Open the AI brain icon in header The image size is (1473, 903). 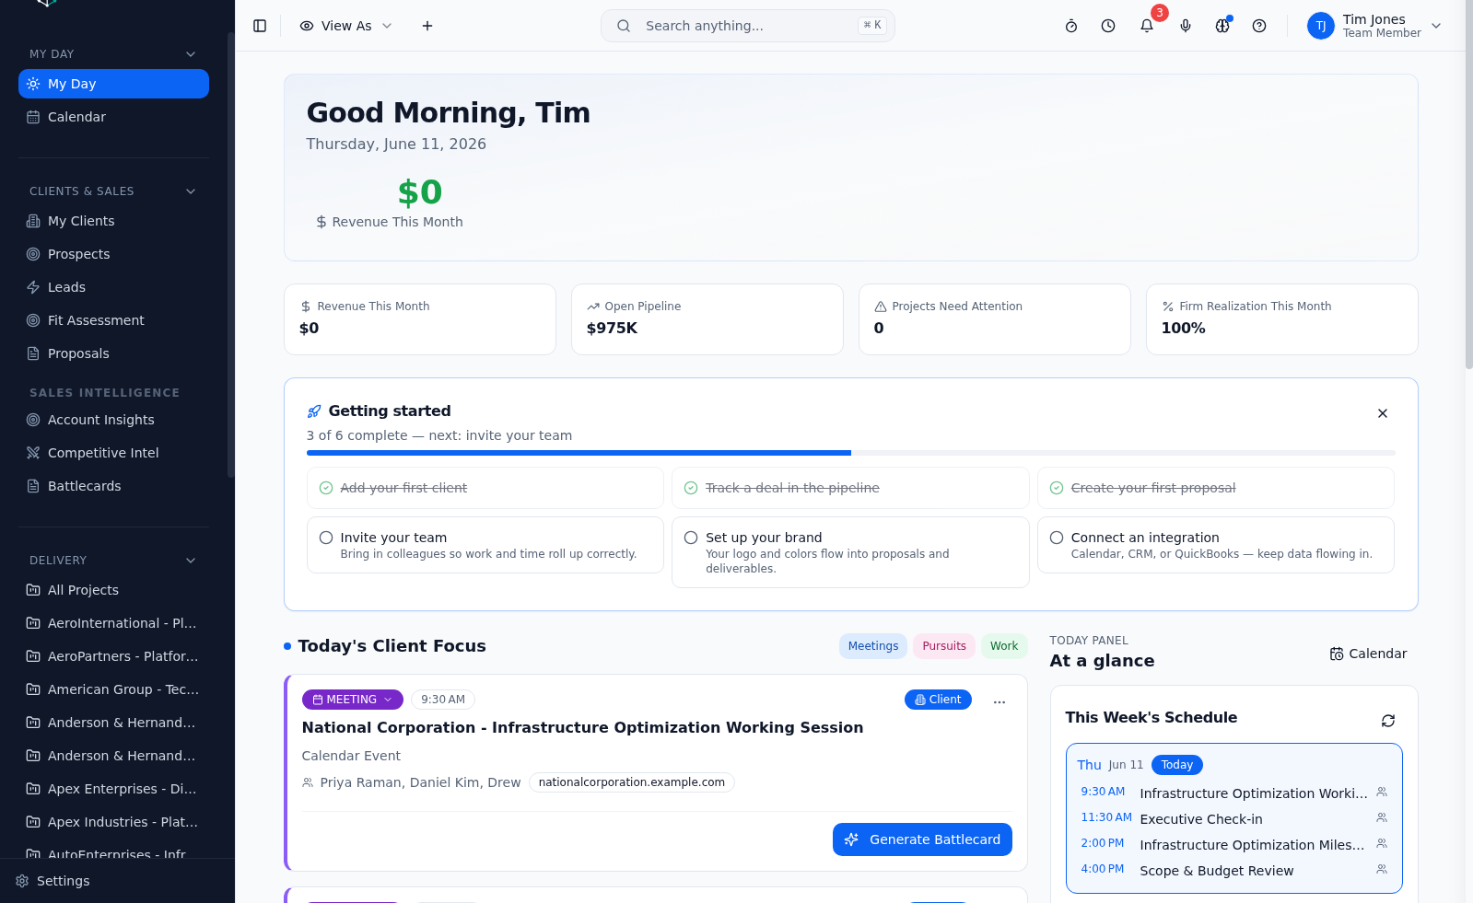1222,26
